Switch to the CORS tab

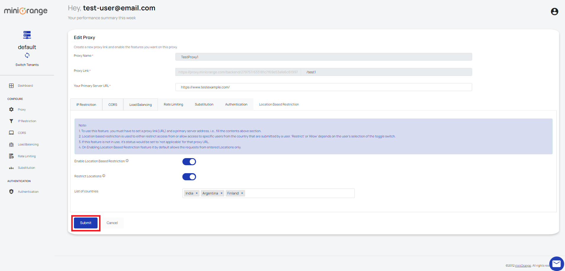click(113, 105)
